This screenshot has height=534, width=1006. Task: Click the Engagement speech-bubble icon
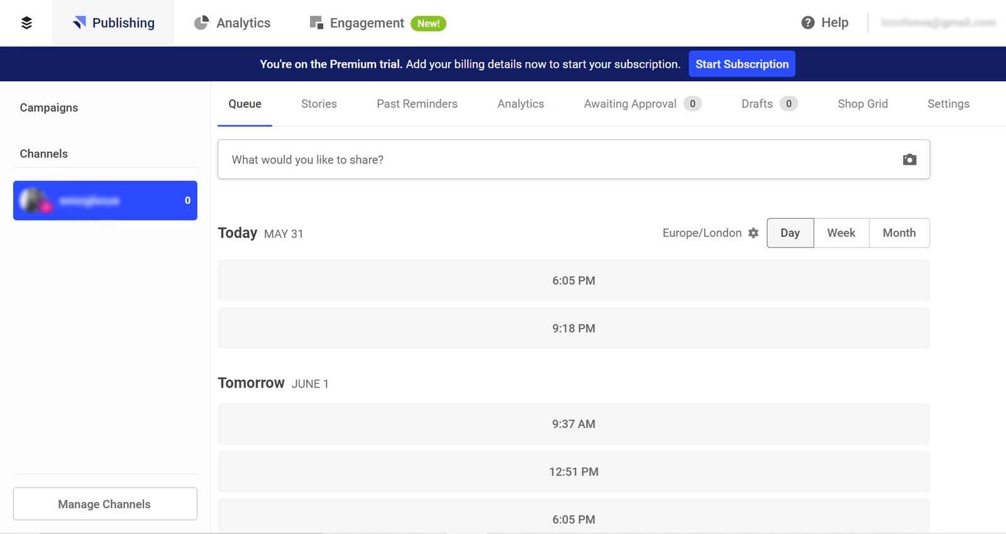[316, 23]
